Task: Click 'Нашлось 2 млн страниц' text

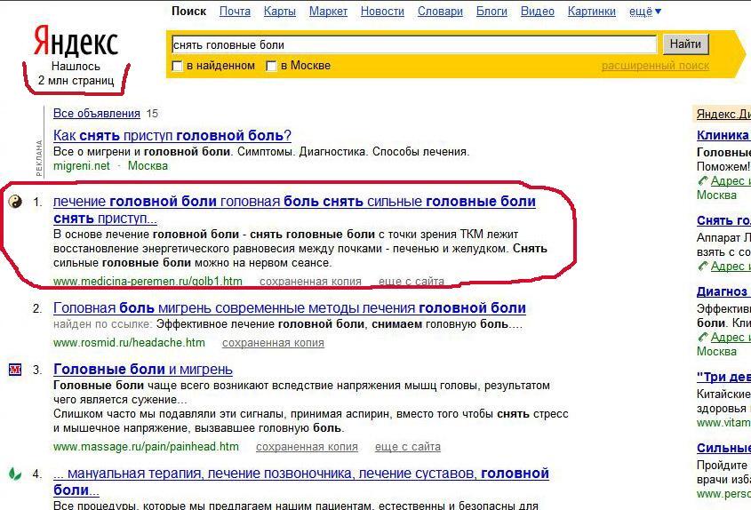Action: pos(76,73)
